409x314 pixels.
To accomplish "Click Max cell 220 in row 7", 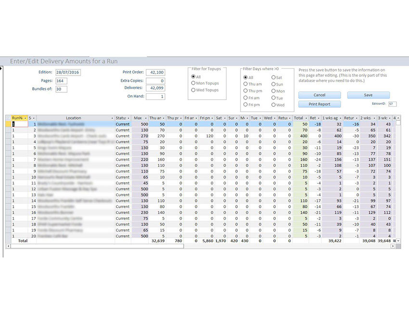I will coord(140,160).
